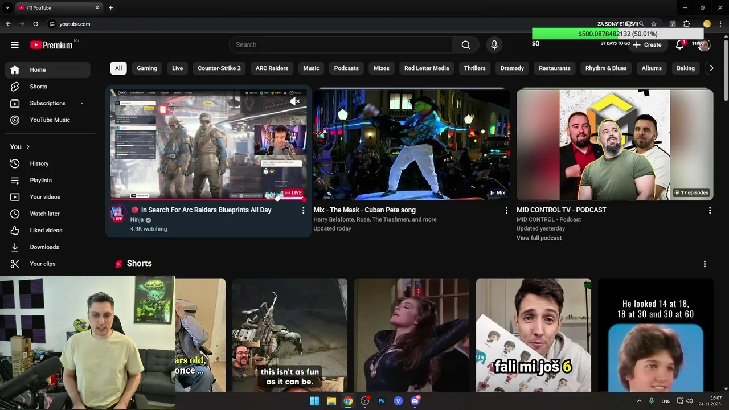Select the ARC Raiders chip
Viewport: 729px width, 410px height.
272,68
